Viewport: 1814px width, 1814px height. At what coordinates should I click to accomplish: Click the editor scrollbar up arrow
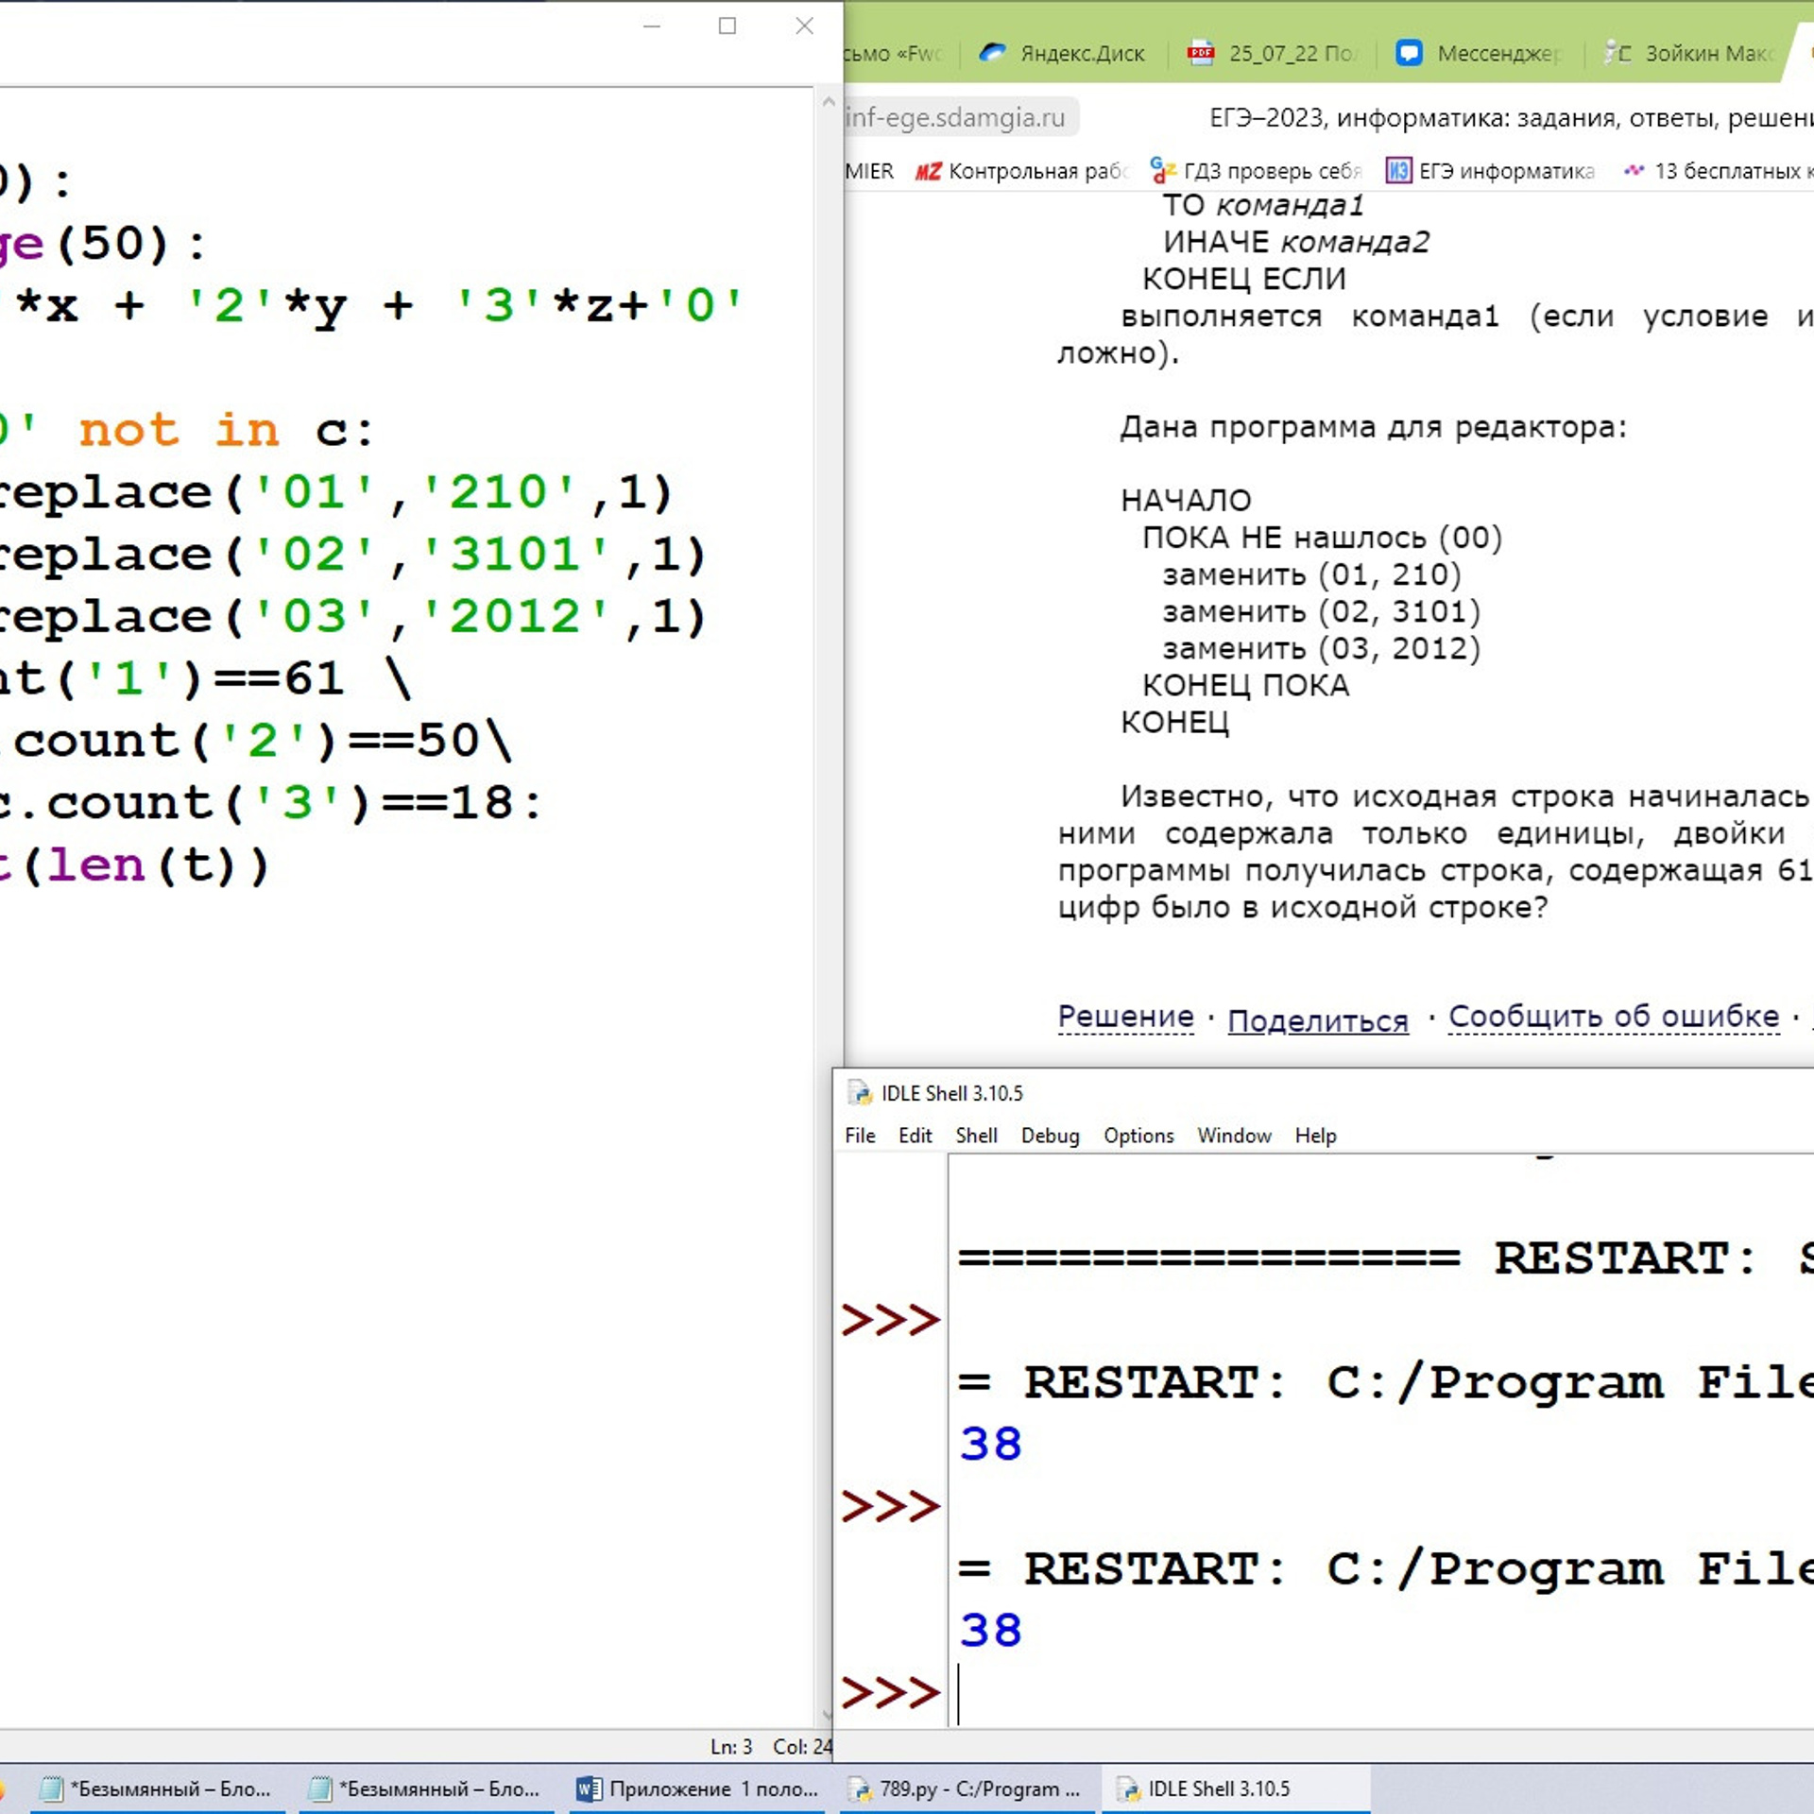[x=828, y=101]
